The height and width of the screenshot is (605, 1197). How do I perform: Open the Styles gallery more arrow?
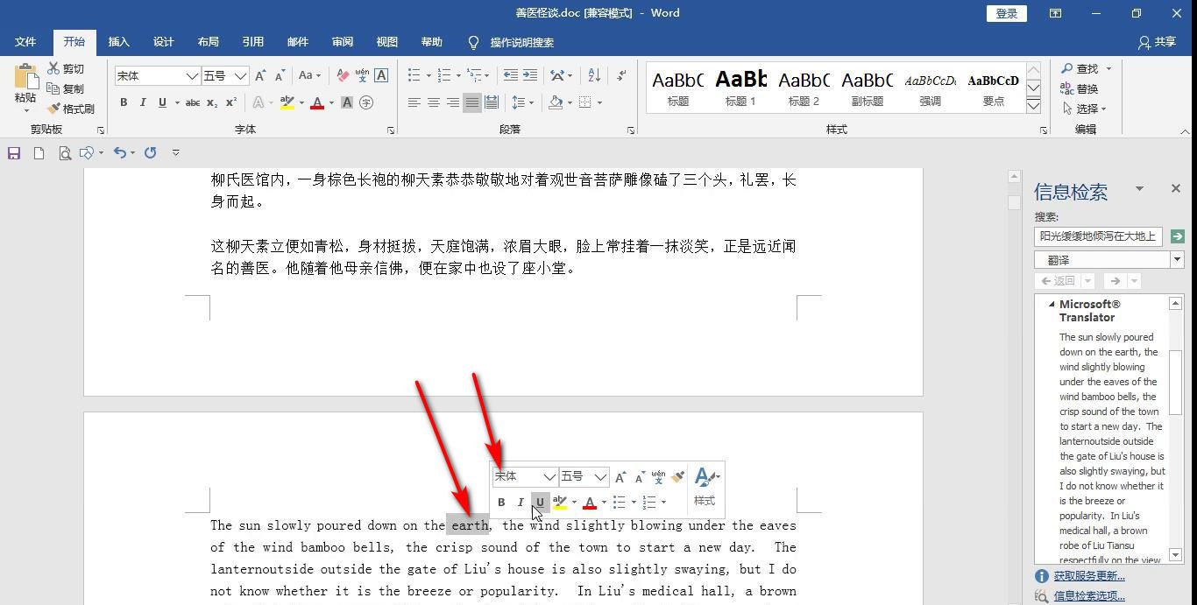point(1033,105)
